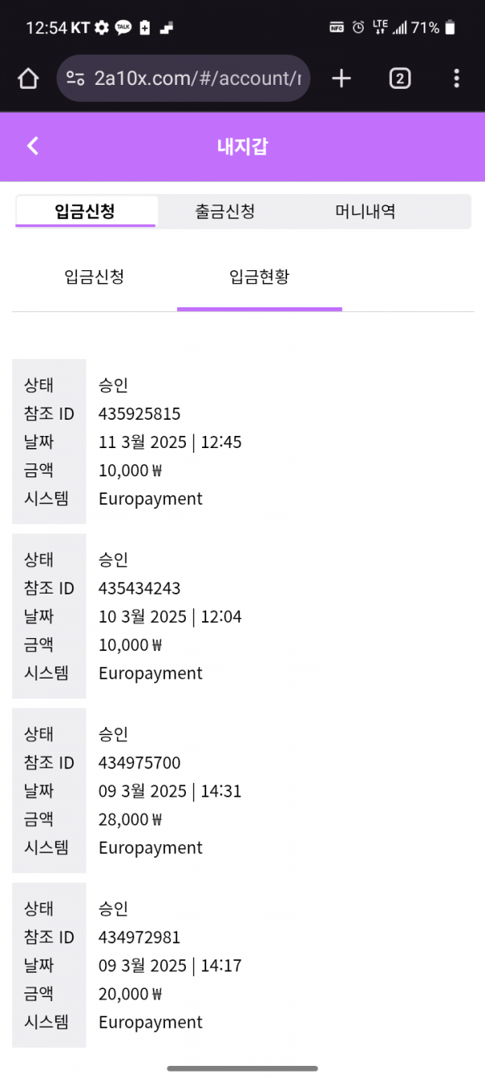Open the 입금신청 sub-tab
The height and width of the screenshot is (1078, 485).
(x=94, y=277)
